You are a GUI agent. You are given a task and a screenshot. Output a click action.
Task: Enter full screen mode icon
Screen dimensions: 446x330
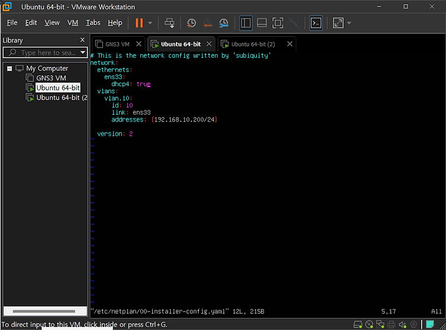(278, 23)
